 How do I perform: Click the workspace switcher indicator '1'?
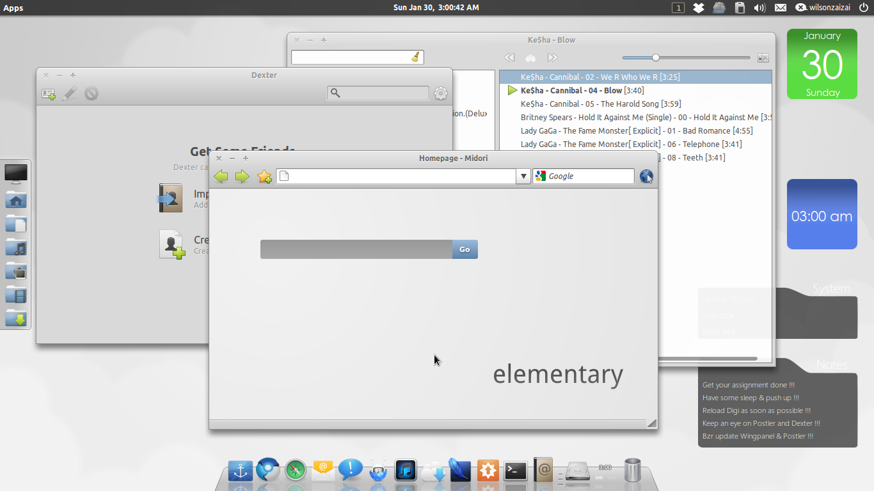tap(678, 8)
